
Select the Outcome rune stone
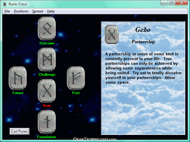(47, 28)
